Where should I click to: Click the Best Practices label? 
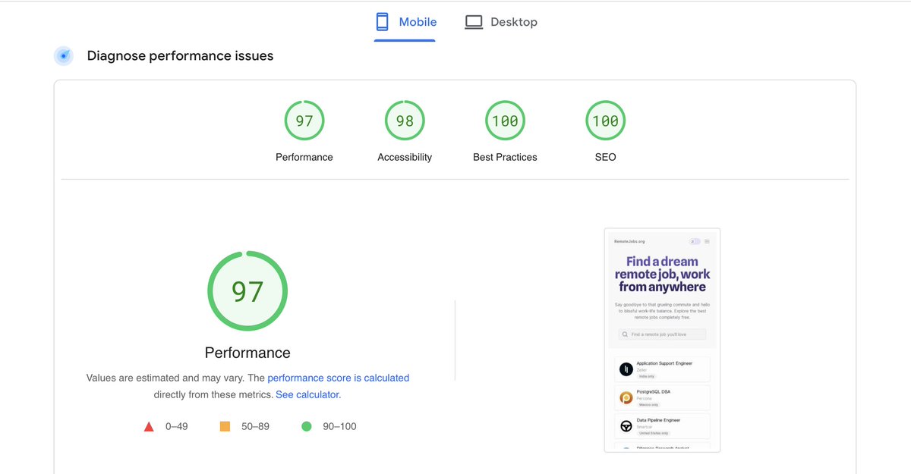[x=505, y=157]
